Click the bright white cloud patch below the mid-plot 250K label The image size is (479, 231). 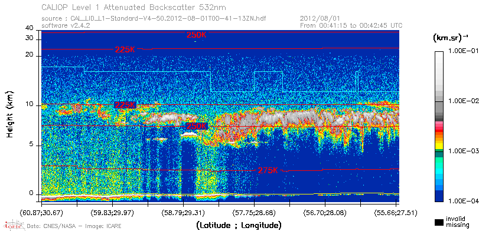(189, 134)
